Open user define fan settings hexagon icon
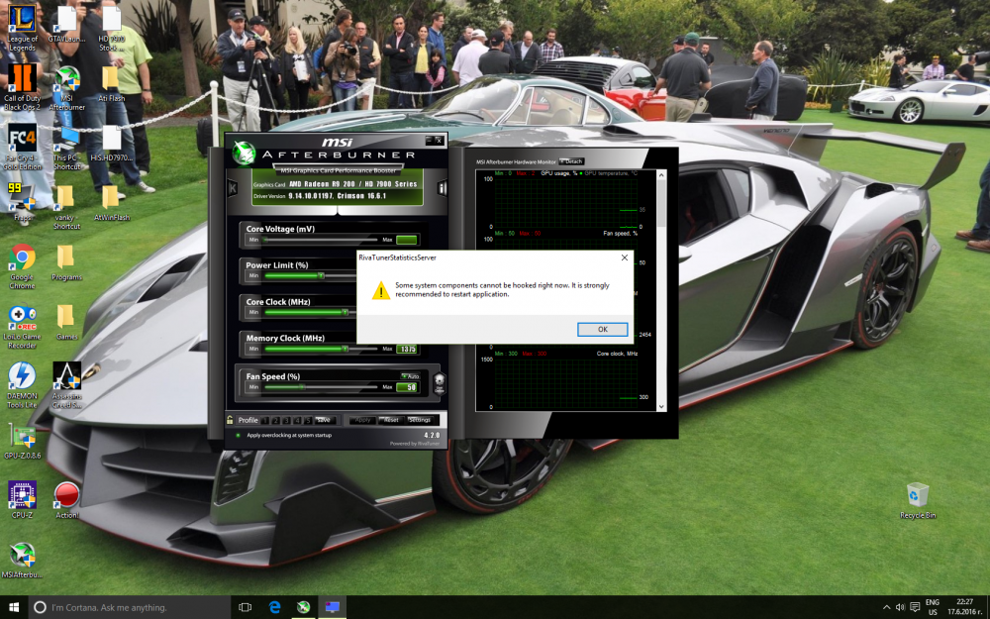The image size is (990, 619). click(440, 382)
